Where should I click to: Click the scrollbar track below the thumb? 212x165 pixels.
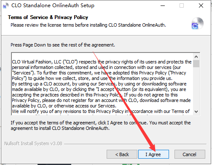click(196, 88)
